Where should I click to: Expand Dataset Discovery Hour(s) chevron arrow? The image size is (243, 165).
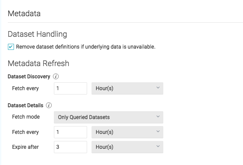(x=158, y=88)
